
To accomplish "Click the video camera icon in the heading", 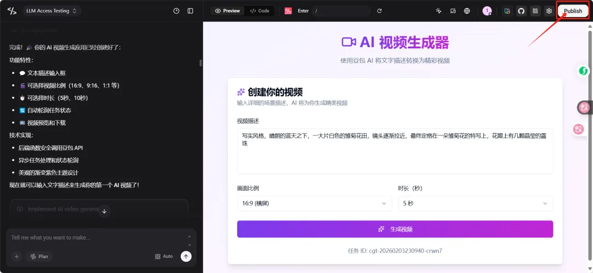I will (x=349, y=42).
